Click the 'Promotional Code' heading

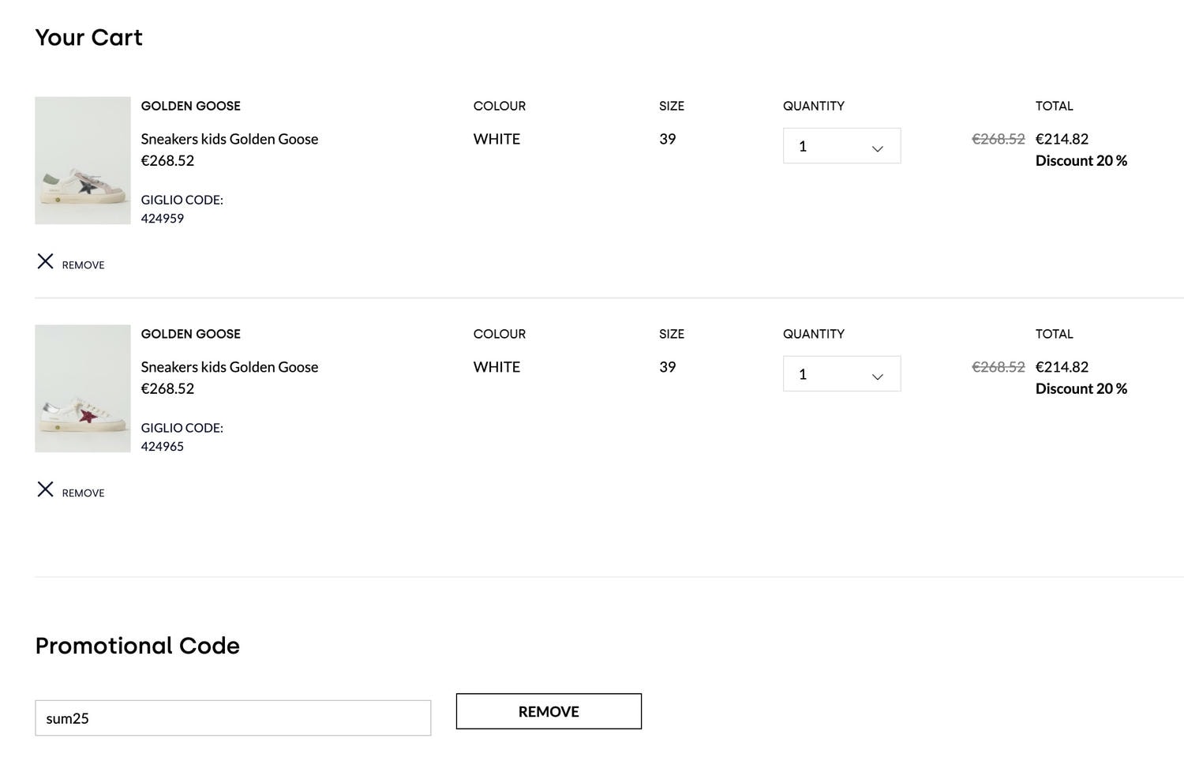pyautogui.click(x=137, y=646)
